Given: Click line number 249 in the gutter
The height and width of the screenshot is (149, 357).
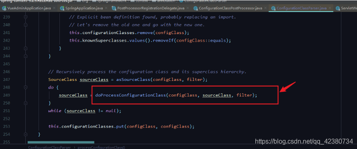Looking at the screenshot, I should click(x=6, y=95).
